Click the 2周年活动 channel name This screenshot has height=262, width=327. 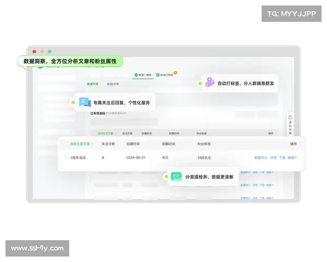[x=78, y=158]
